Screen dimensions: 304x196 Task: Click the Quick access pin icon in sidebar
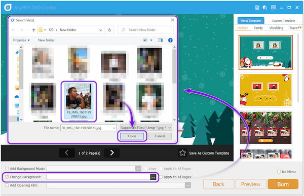point(17,52)
